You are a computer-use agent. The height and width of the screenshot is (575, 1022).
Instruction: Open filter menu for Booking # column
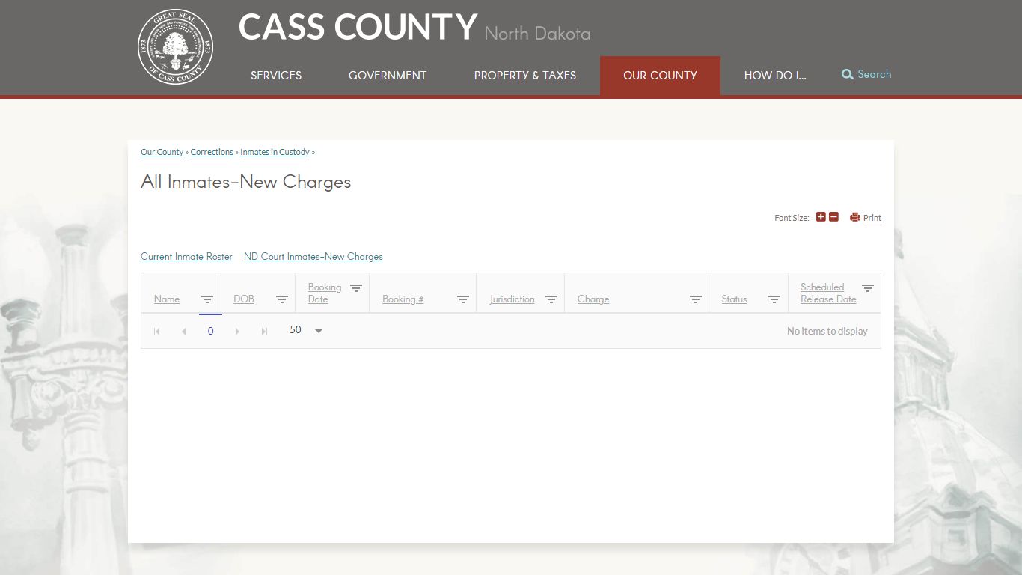[x=463, y=299]
